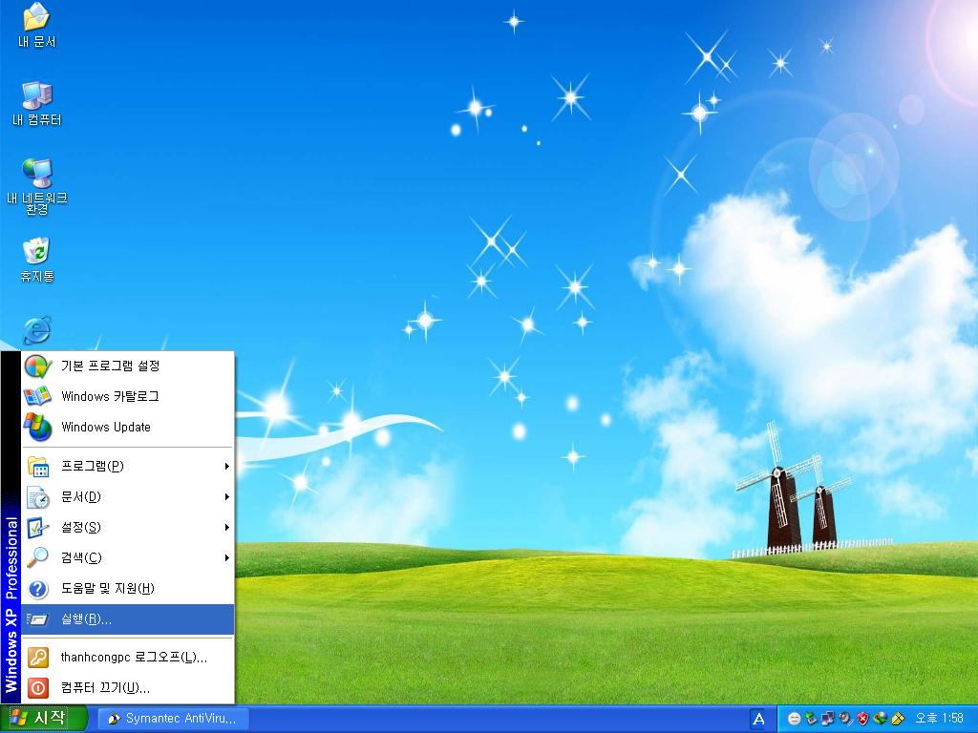
Task: Click the Internet Download Manager tray icon
Action: point(880,719)
